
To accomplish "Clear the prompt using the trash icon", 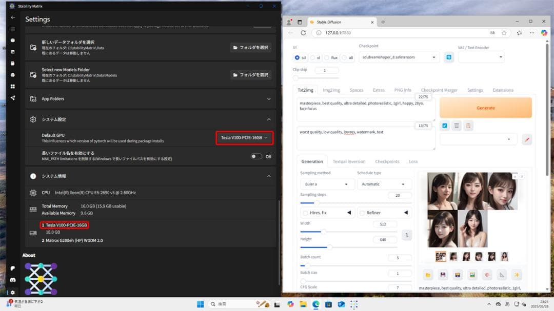I will 457,126.
